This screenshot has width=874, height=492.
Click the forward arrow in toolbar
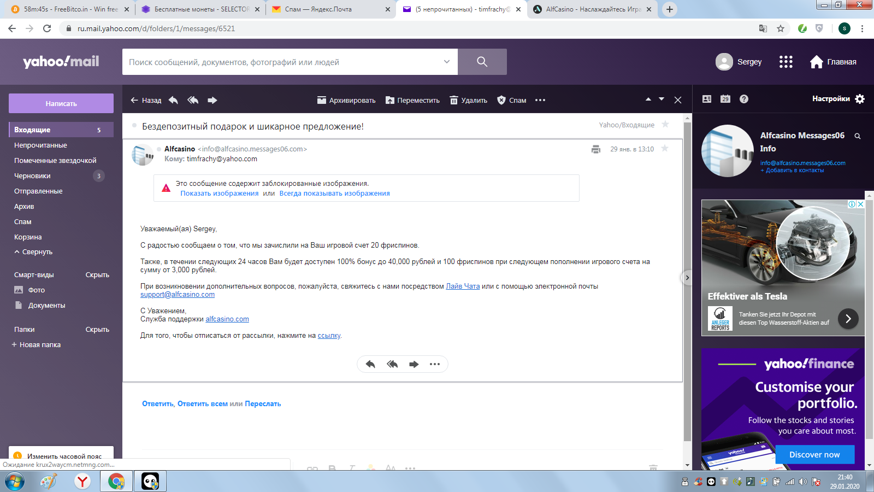[x=212, y=100]
